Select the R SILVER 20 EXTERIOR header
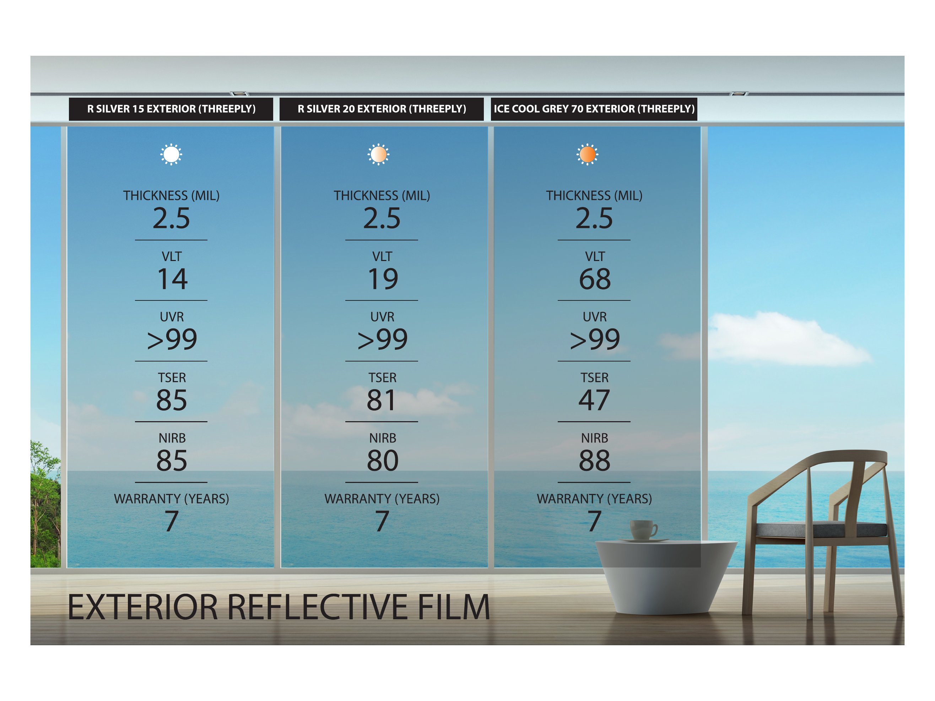This screenshot has width=935, height=701. (382, 109)
